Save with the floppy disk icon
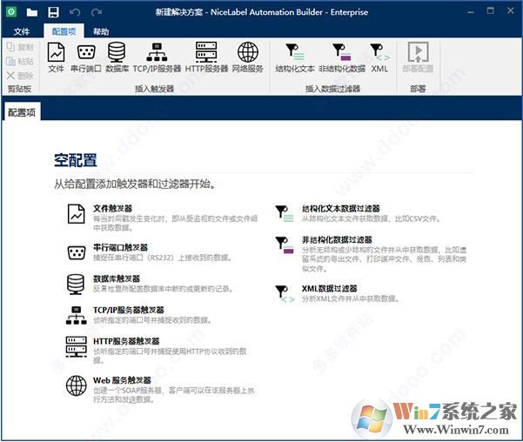The image size is (523, 442). click(53, 12)
